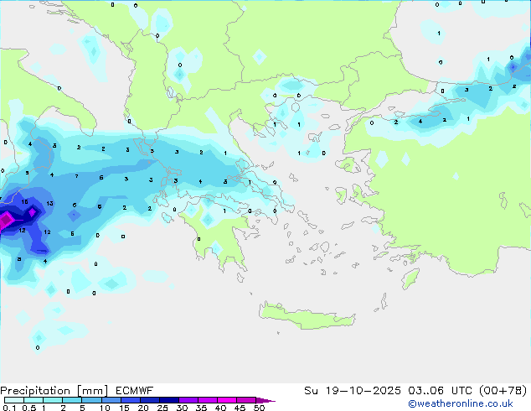Click the 'Su 19-10-2025' date text
Screen dimensions: 531x411
tap(353, 391)
